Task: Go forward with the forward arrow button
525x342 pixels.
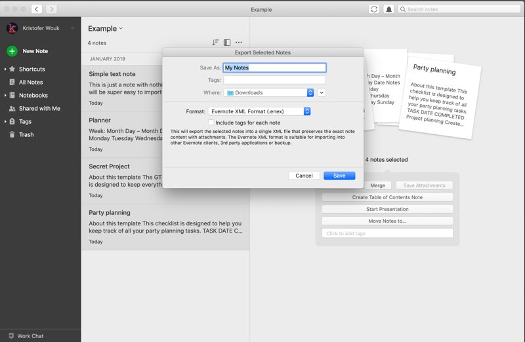Action: pos(52,9)
